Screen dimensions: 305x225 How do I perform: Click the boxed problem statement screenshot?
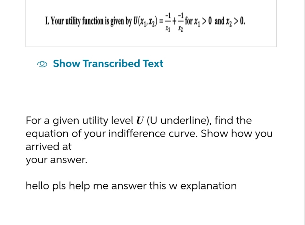pos(151,23)
